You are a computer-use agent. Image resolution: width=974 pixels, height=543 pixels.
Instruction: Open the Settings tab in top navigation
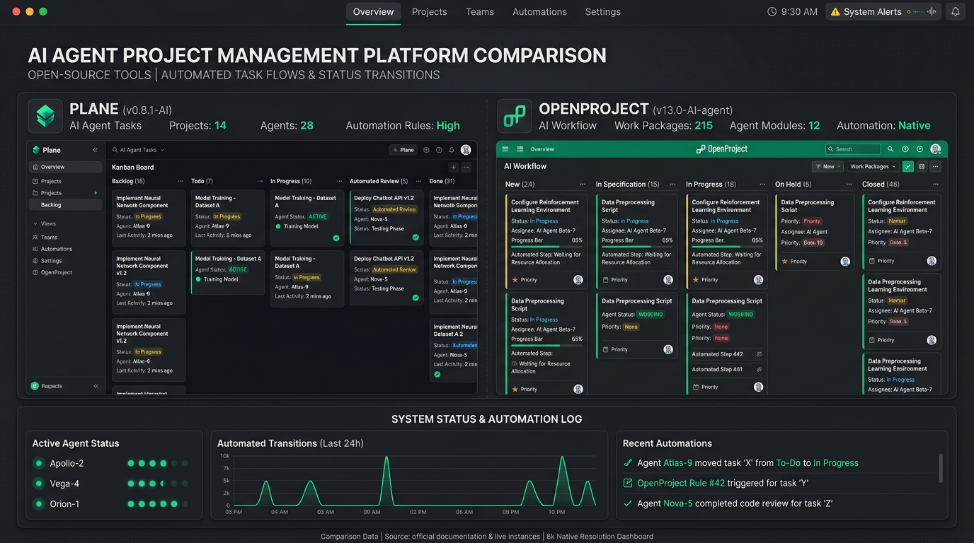[x=603, y=12]
